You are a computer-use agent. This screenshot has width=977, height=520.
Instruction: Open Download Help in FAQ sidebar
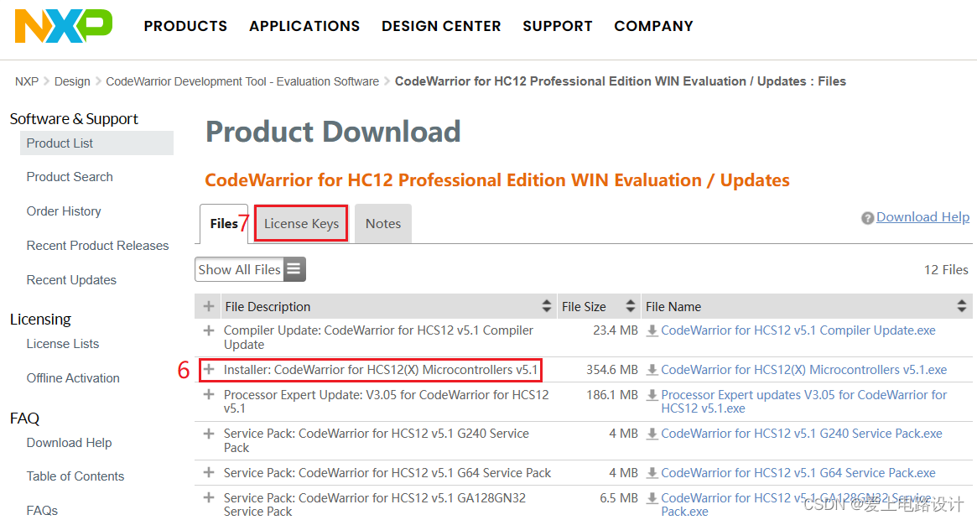point(69,443)
